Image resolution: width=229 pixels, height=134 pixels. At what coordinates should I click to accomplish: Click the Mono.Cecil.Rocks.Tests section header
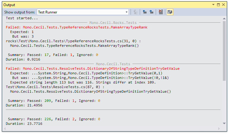[113, 23]
